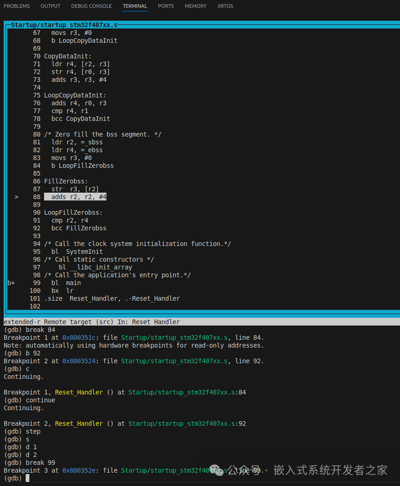The height and width of the screenshot is (486, 400).
Task: Click the '(gdb) b 92' command line
Action: (22, 353)
